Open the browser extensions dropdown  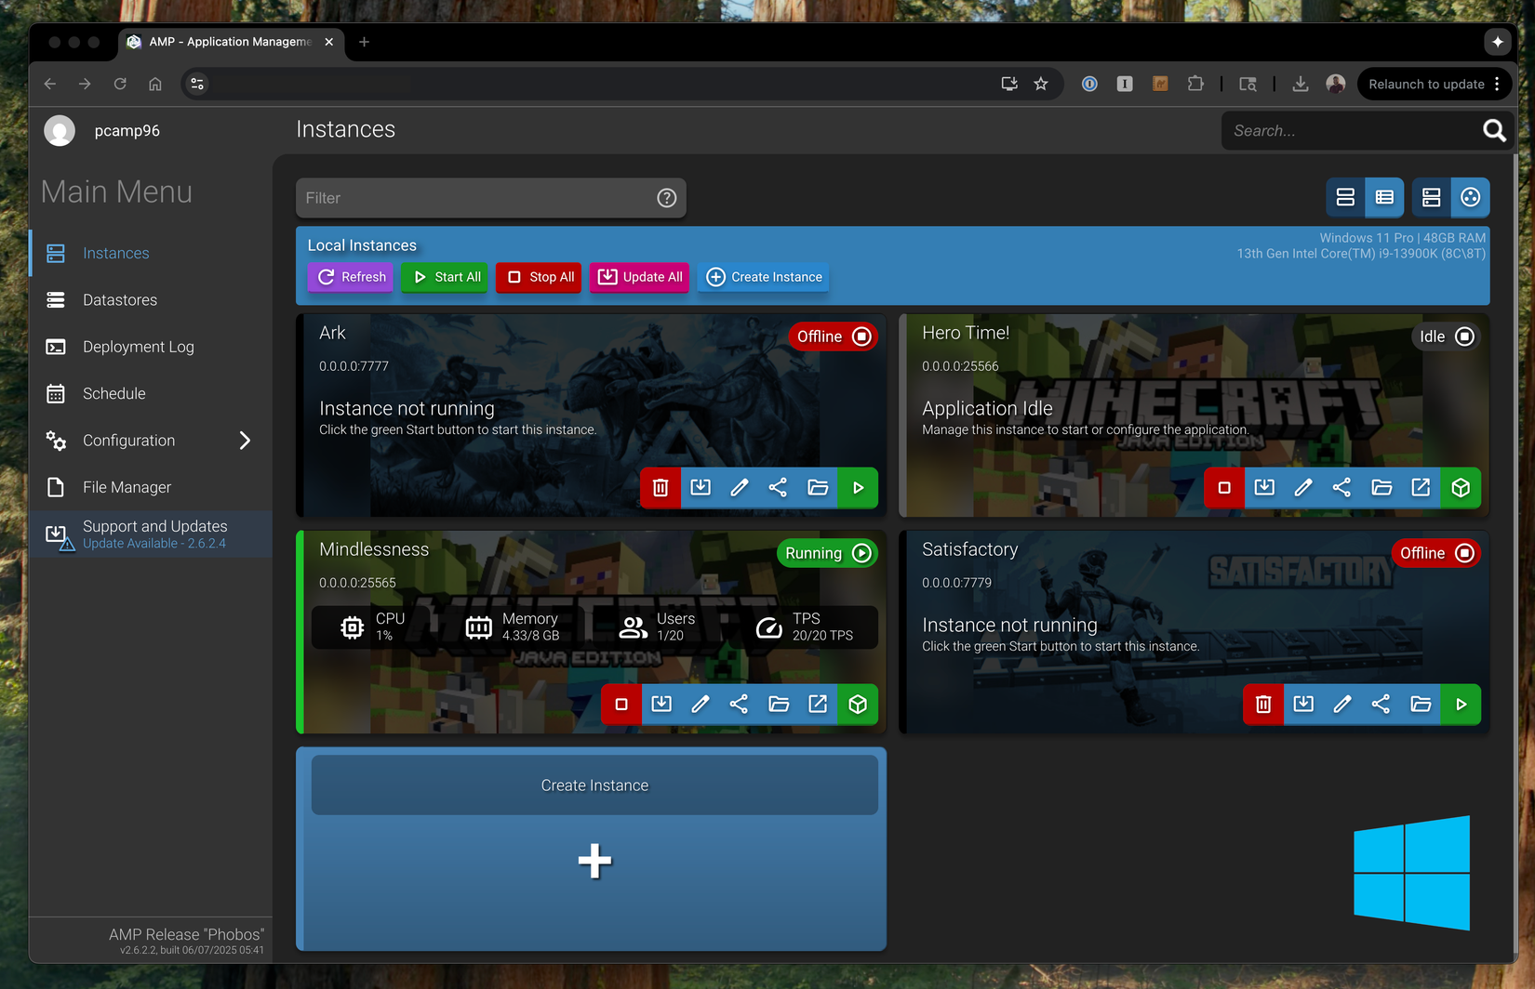(x=1195, y=84)
